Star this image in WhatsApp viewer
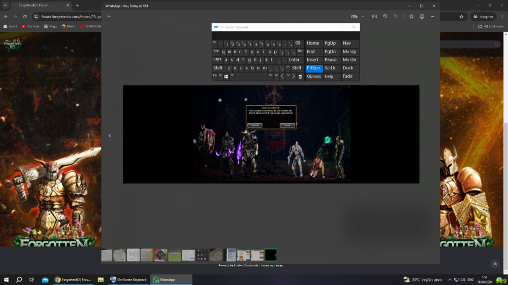The image size is (508, 285). [411, 16]
